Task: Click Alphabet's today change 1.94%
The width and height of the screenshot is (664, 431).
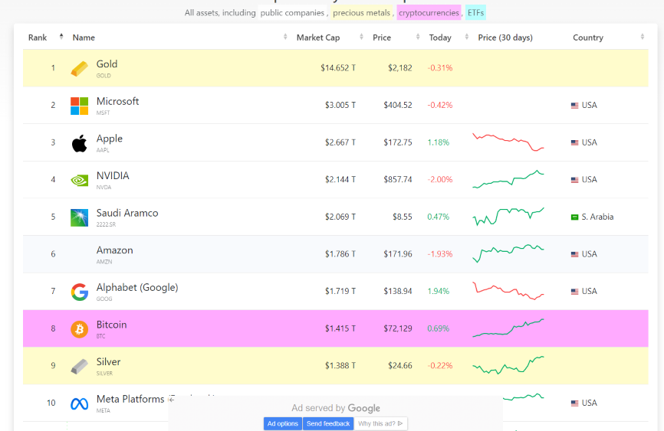Action: (439, 292)
